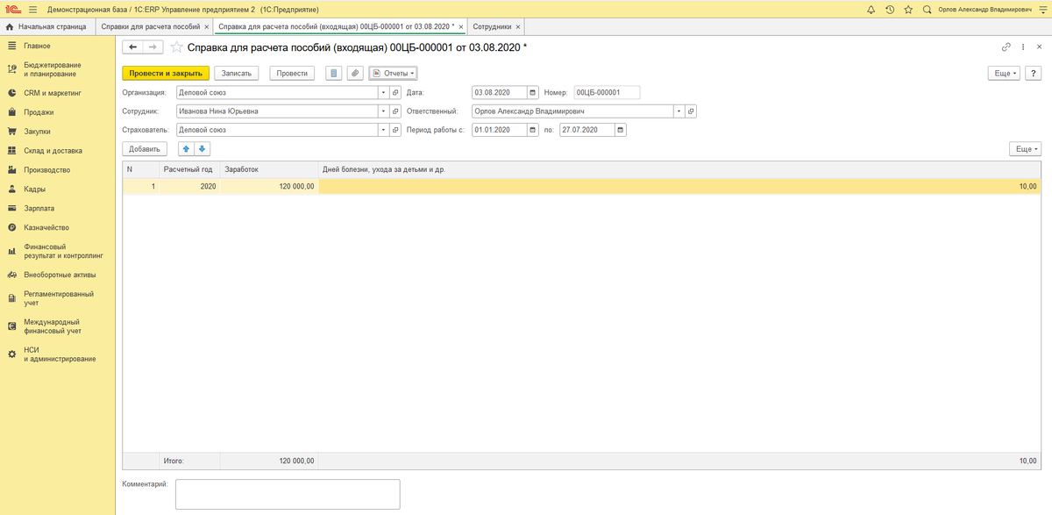Click into the Комментарий text box
The height and width of the screenshot is (515, 1052).
288,494
